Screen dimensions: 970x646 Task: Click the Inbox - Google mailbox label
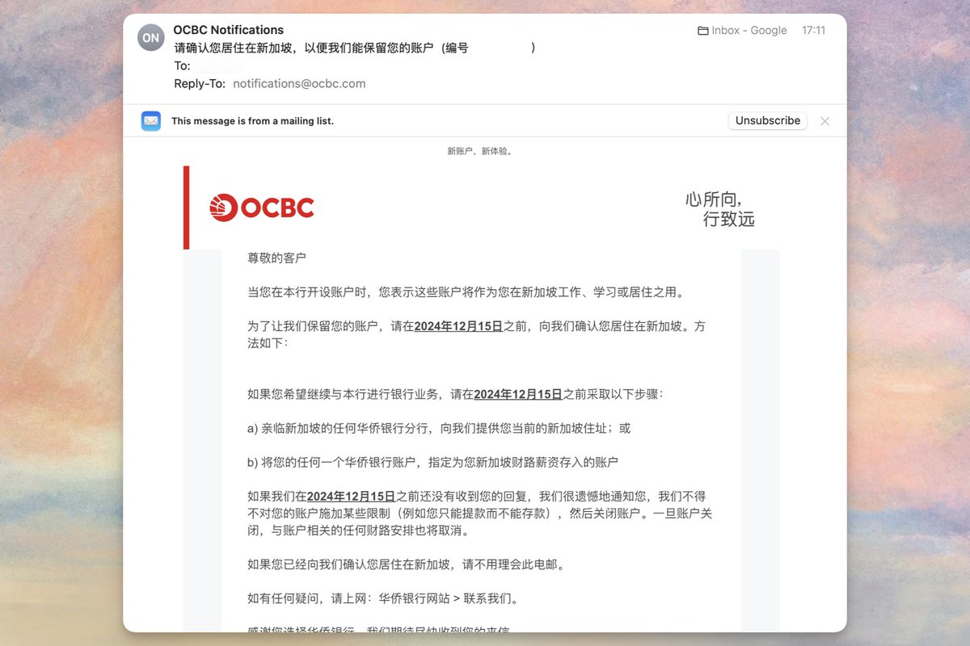click(x=748, y=30)
